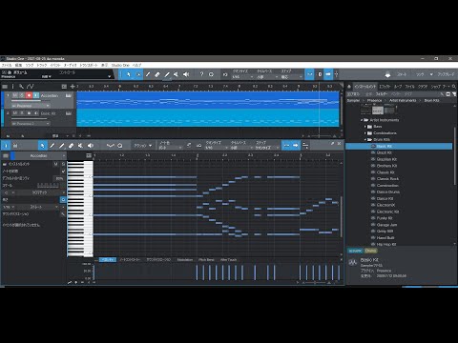Select the Listen speaker tool in main toolbar

186,74
